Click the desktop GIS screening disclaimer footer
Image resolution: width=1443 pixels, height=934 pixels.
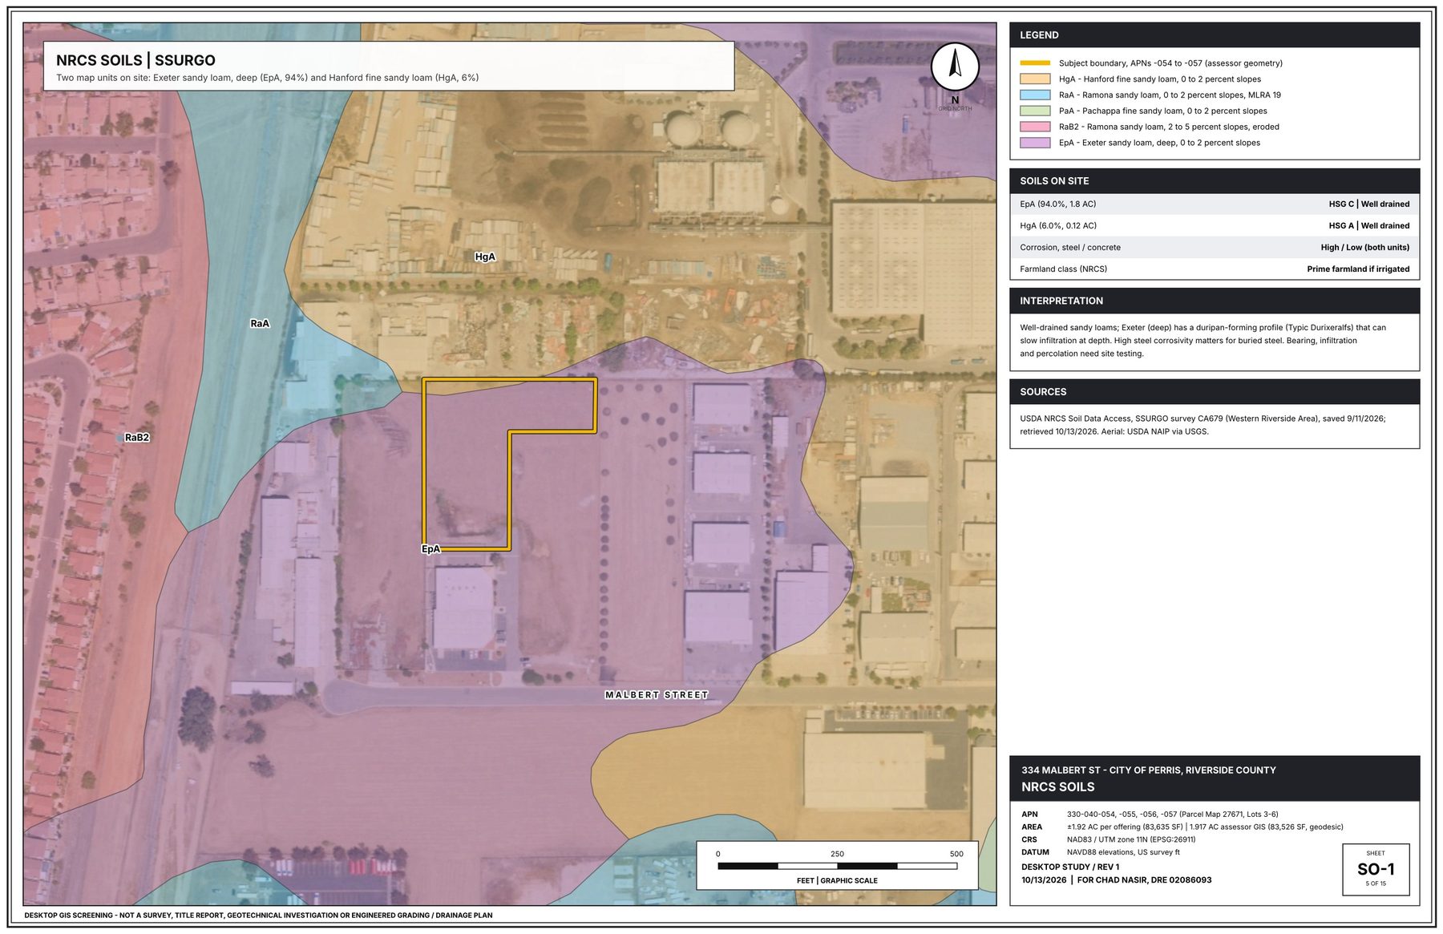pyautogui.click(x=258, y=916)
